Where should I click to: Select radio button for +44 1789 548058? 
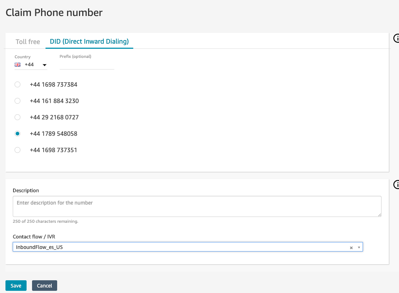[x=17, y=134]
